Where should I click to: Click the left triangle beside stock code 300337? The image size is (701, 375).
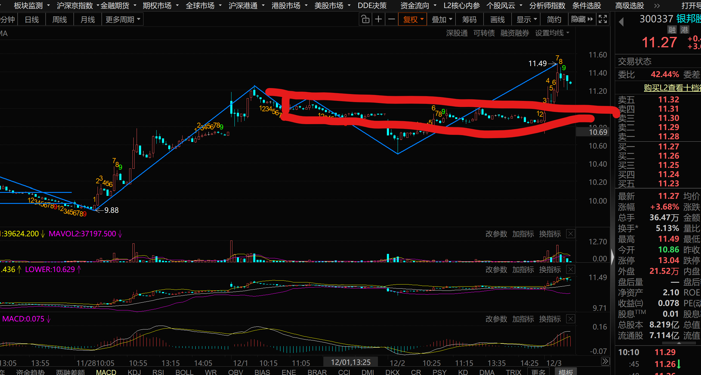[621, 22]
